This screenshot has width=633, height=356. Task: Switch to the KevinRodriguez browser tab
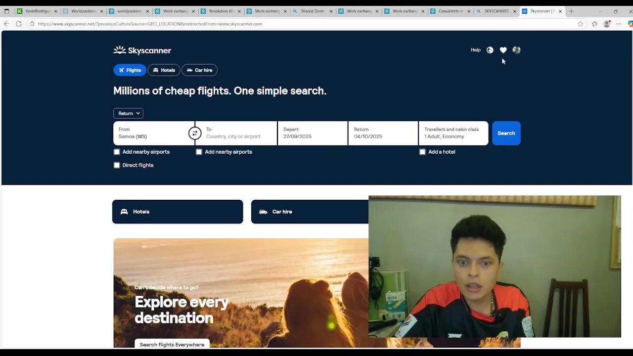(x=37, y=11)
